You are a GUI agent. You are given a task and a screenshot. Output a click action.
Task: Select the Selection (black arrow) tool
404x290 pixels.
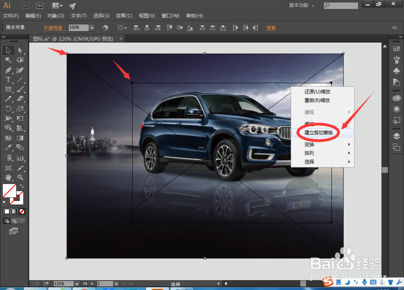click(x=8, y=50)
